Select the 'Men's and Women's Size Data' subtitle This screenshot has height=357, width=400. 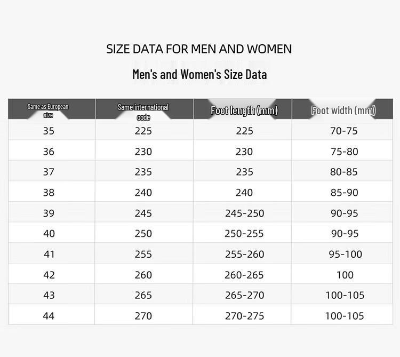click(200, 75)
